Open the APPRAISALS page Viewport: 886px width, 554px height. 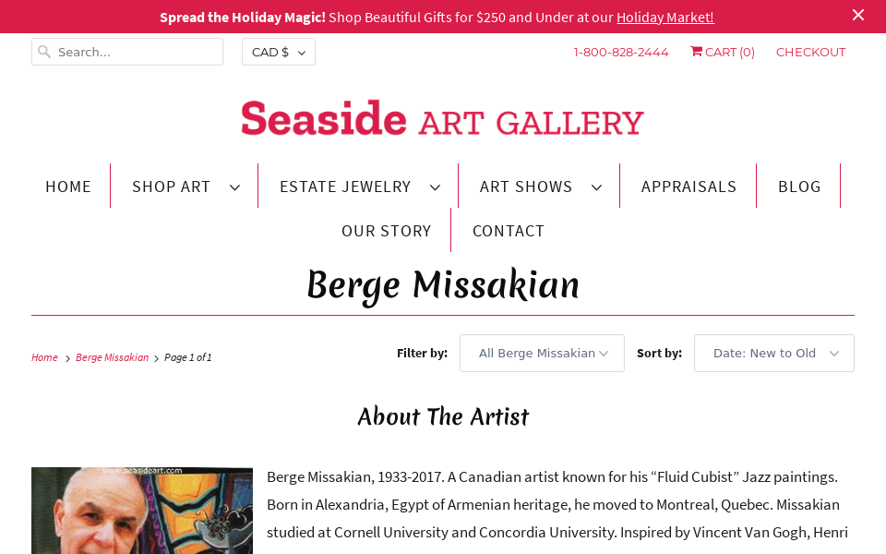point(688,187)
